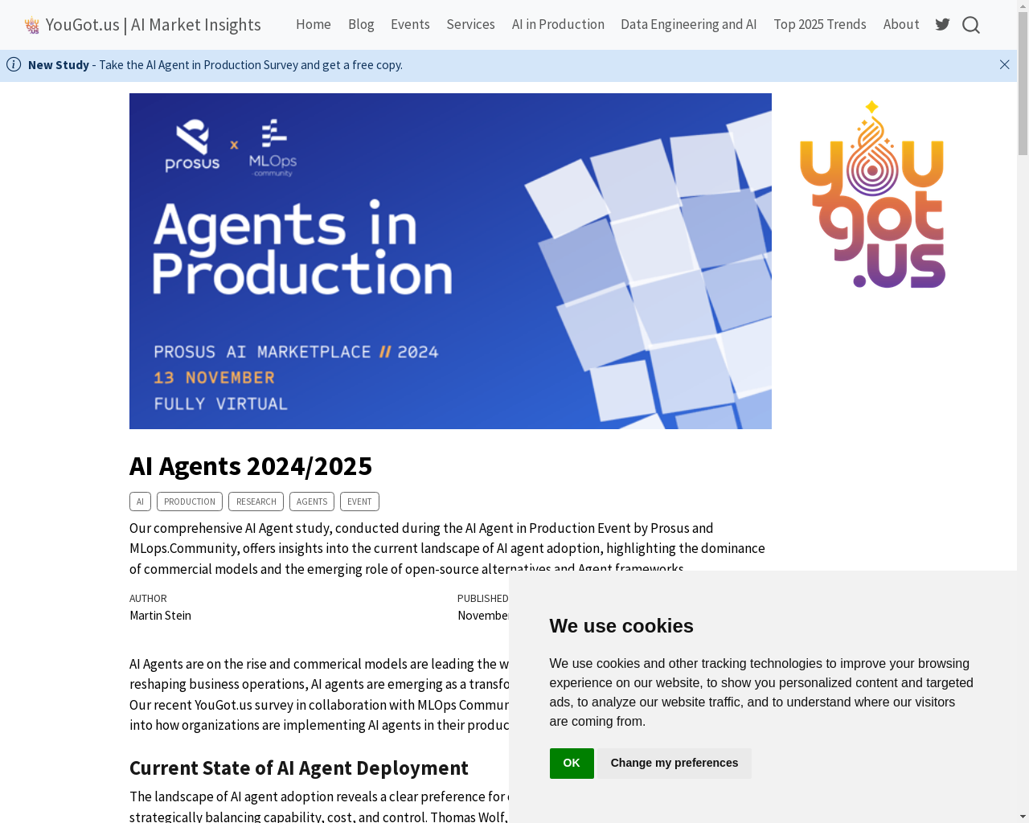The width and height of the screenshot is (1029, 823).
Task: Open the search magnifier icon
Action: pos(971,25)
